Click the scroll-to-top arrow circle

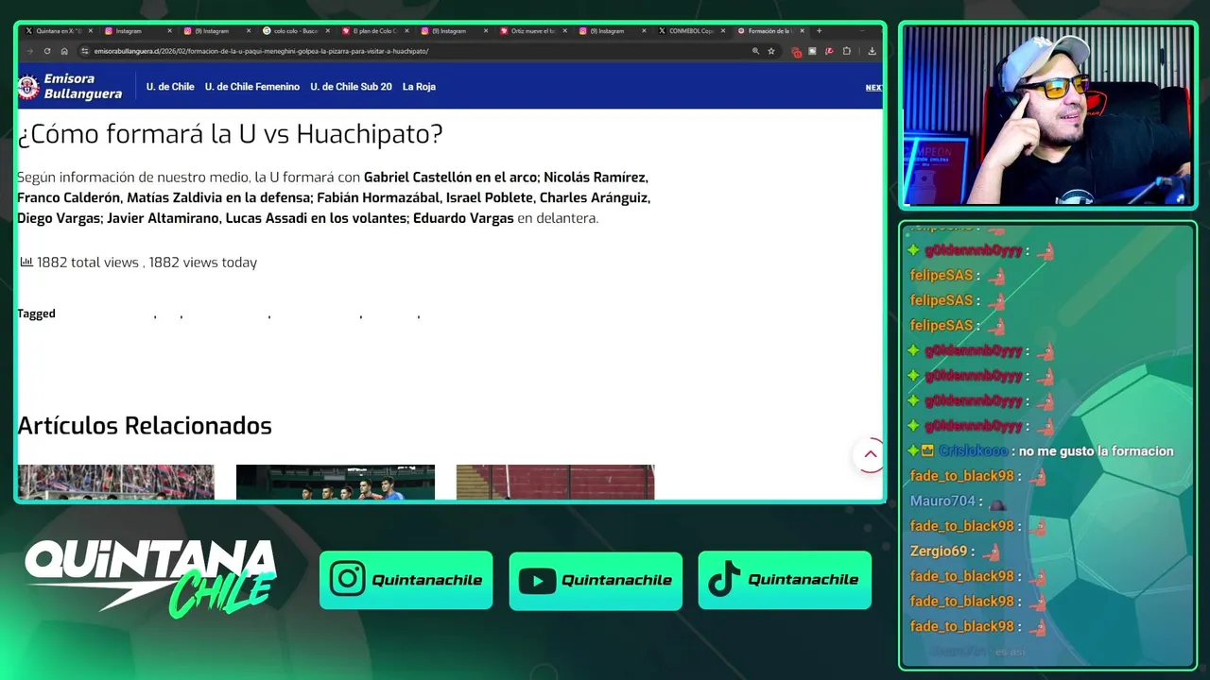click(870, 454)
